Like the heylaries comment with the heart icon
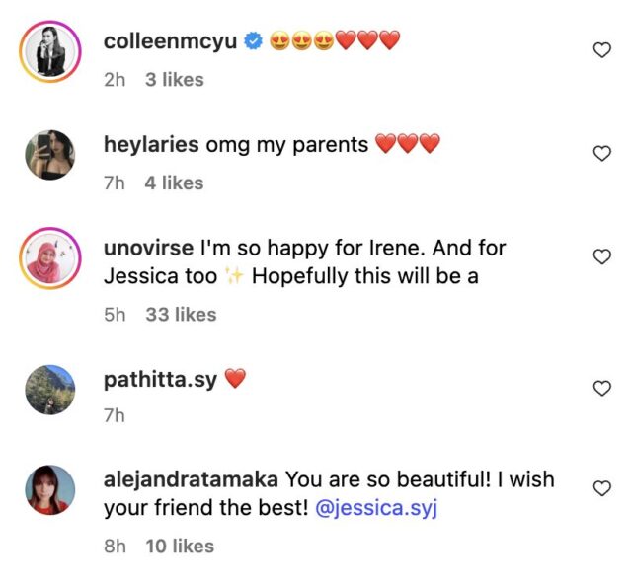Viewport: 632px width, 584px height. pyautogui.click(x=601, y=153)
